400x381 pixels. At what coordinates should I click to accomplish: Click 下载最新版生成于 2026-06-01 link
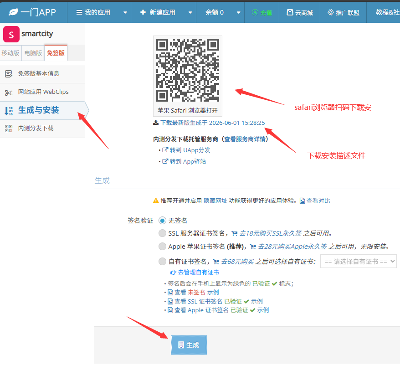click(x=212, y=123)
